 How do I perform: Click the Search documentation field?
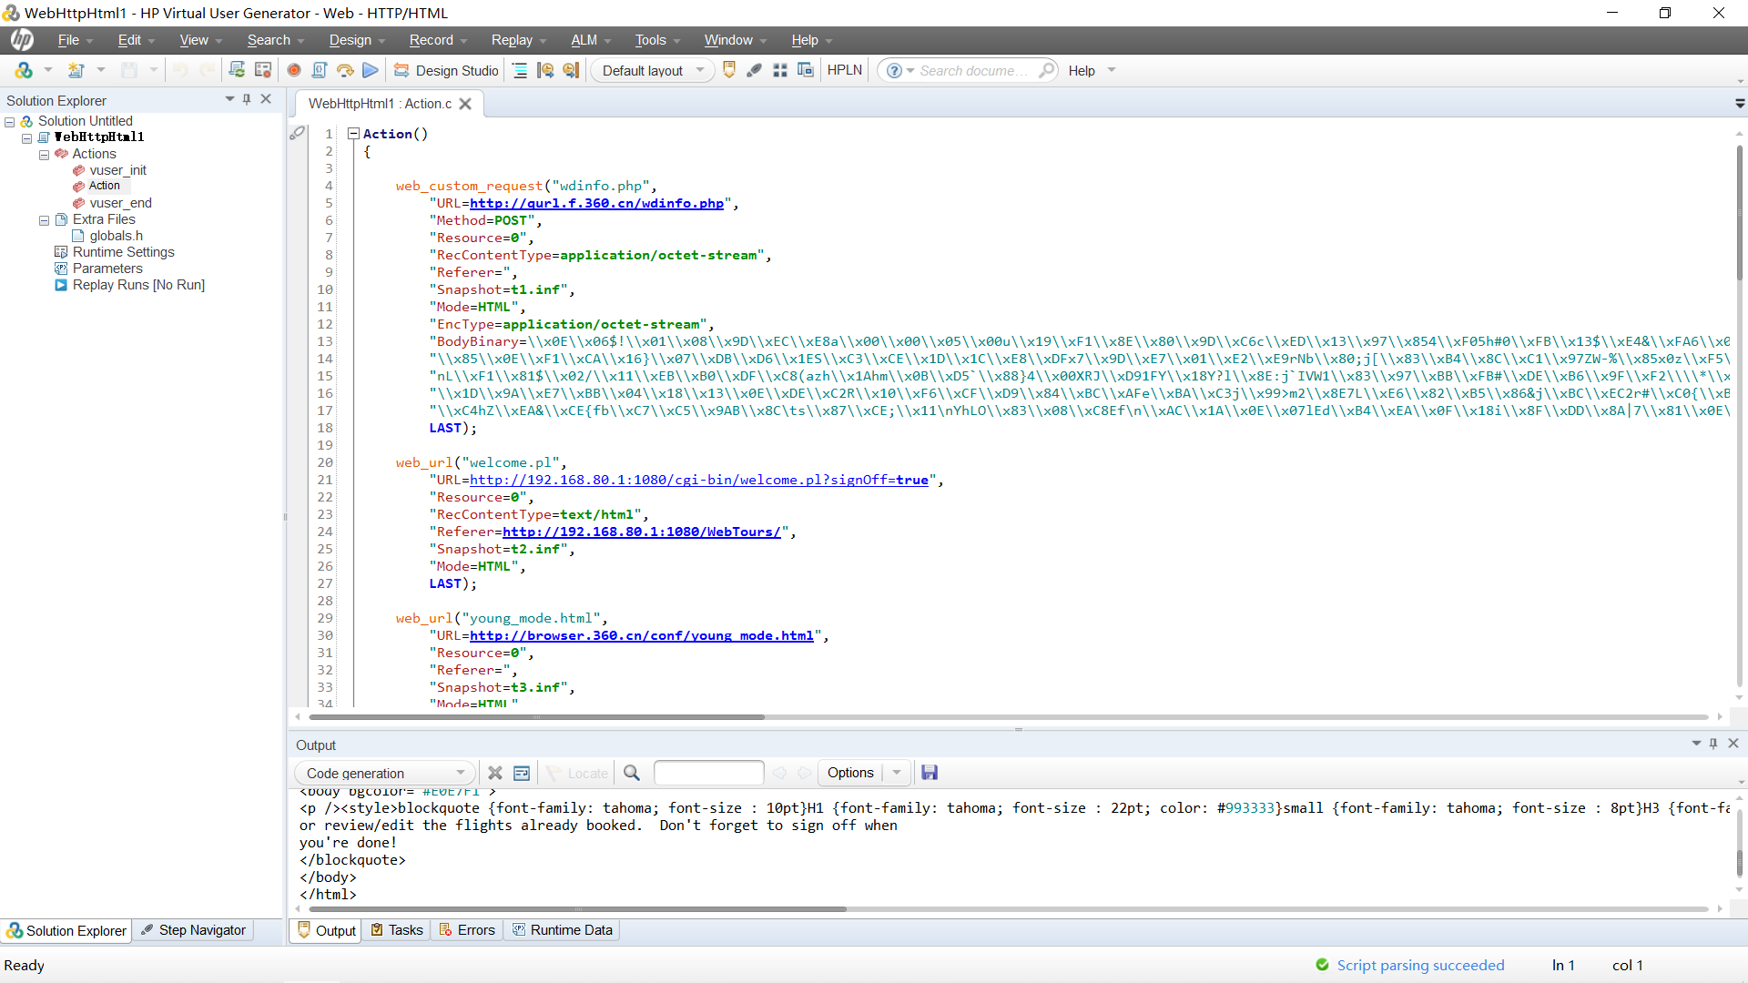click(974, 70)
